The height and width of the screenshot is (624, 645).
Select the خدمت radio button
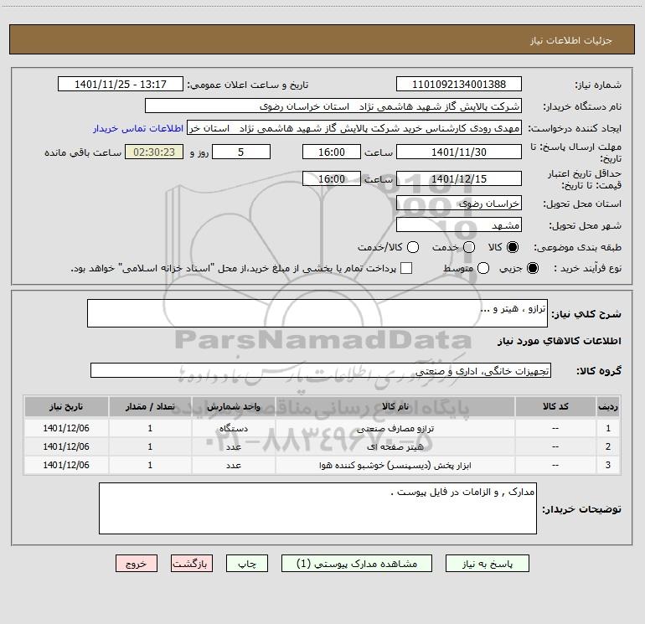469,247
